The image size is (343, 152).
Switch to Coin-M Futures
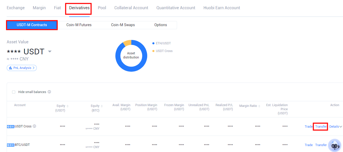coord(79,25)
